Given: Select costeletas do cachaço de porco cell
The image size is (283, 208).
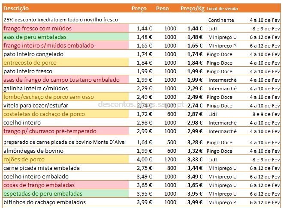Looking at the screenshot, I should pos(66,114).
